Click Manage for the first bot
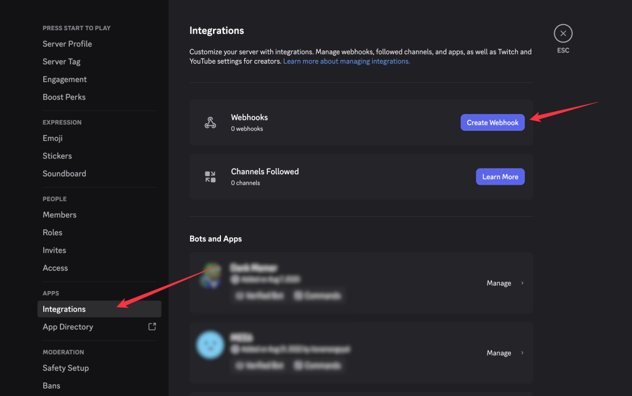 [x=499, y=283]
